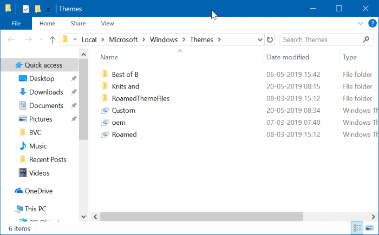Refresh the Themes folder
Image resolution: width=379 pixels, height=235 pixels.
coord(270,39)
